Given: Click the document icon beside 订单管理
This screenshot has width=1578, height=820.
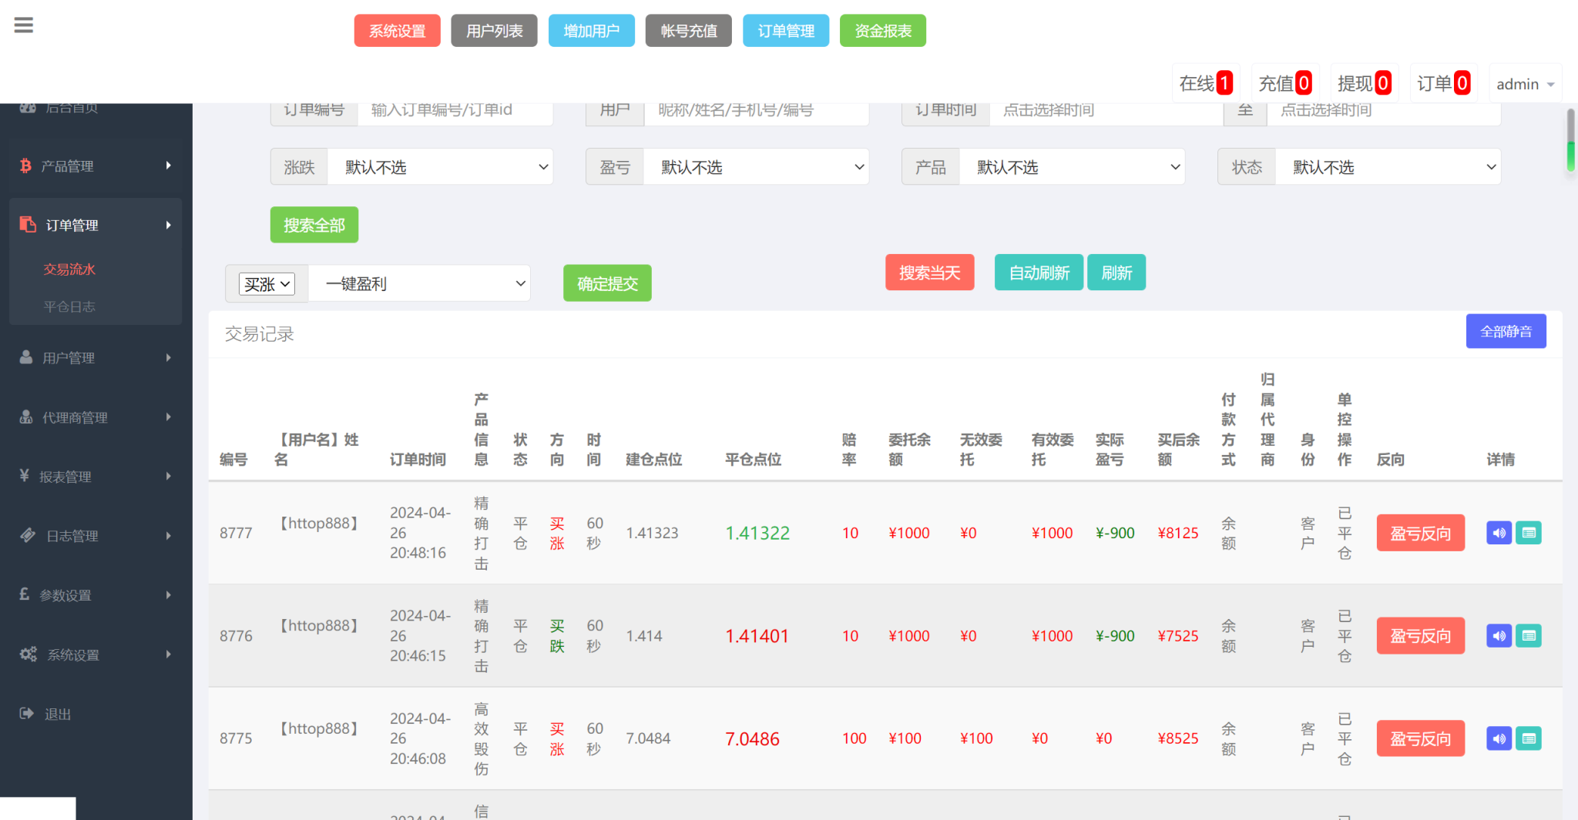Looking at the screenshot, I should click(28, 224).
